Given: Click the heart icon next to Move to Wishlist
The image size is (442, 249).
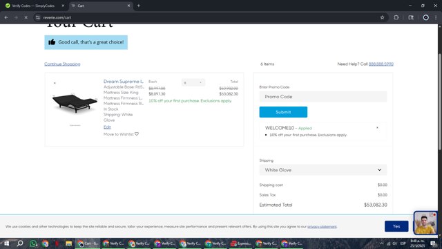Looking at the screenshot, I should coord(137,134).
